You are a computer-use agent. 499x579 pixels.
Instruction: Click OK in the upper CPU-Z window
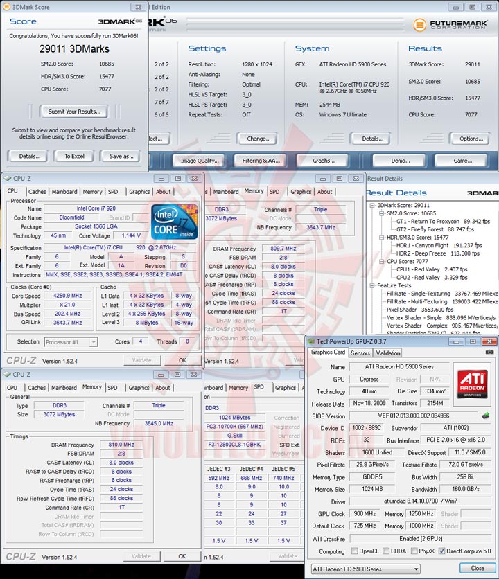(x=182, y=360)
